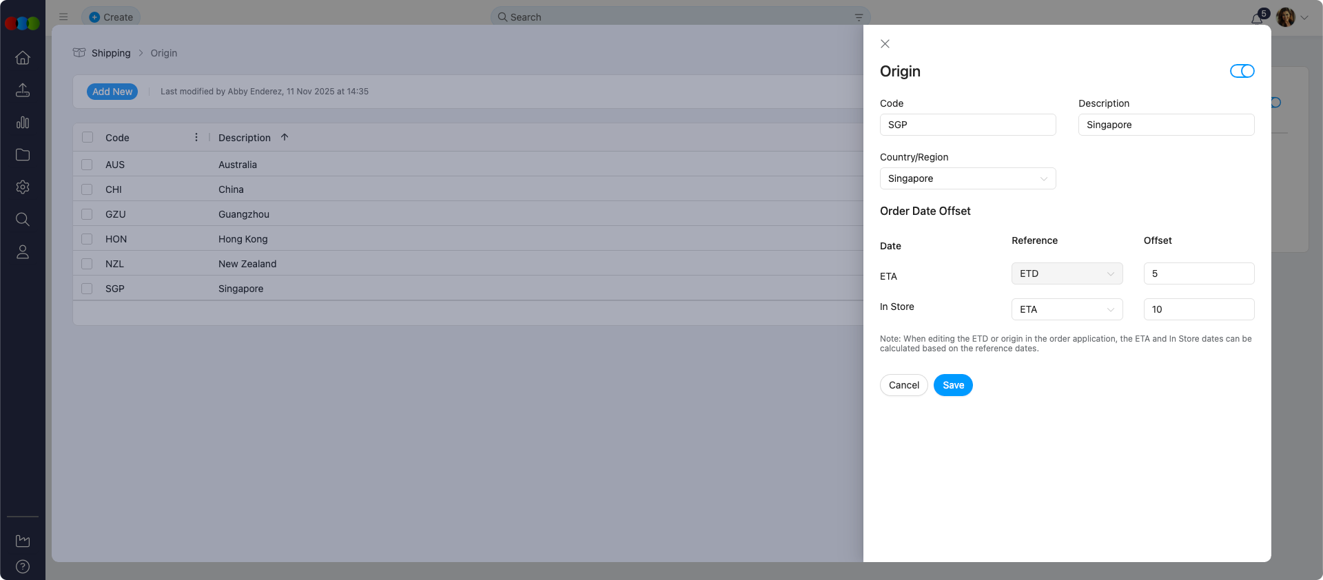Open the bar chart analytics icon
Viewport: 1323px width, 580px height.
pyautogui.click(x=23, y=123)
